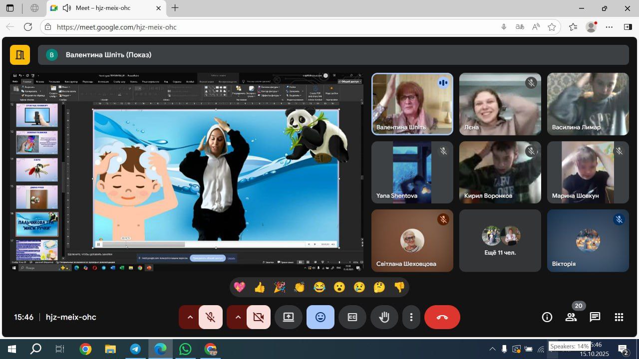Screen dimensions: 639x359
Task: Expand audio settings arrow beside microphone
Action: point(190,317)
